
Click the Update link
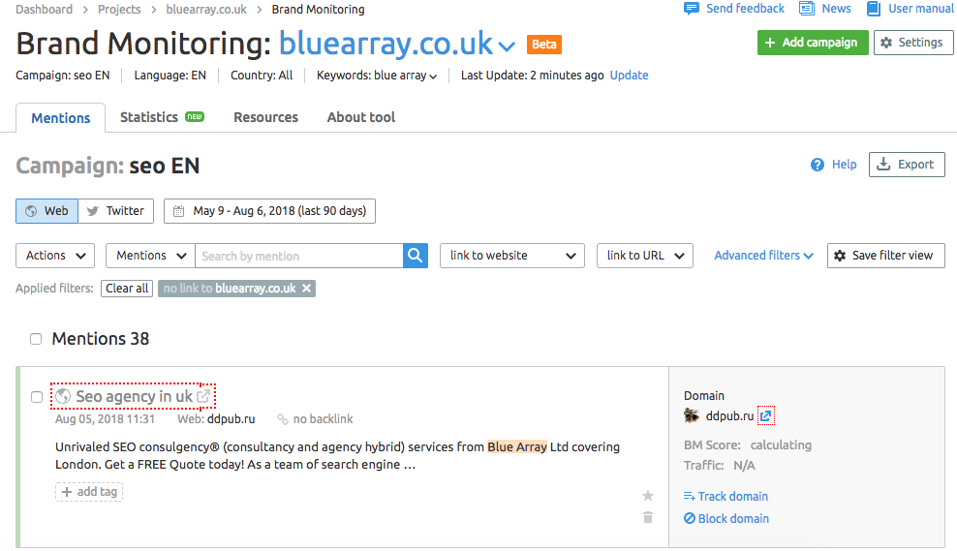pos(630,76)
